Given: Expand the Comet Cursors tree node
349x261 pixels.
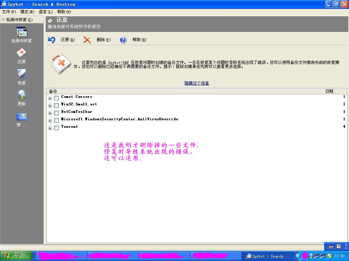Looking at the screenshot, I should pos(50,98).
